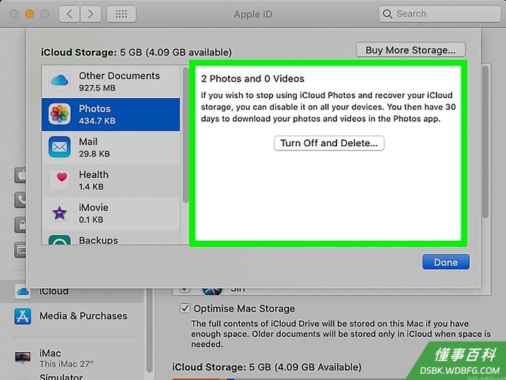The height and width of the screenshot is (380, 506).
Task: Click the Simulator entry in sidebar
Action: pyautogui.click(x=61, y=377)
